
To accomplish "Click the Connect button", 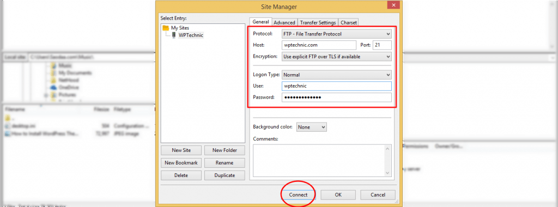I will click(298, 195).
